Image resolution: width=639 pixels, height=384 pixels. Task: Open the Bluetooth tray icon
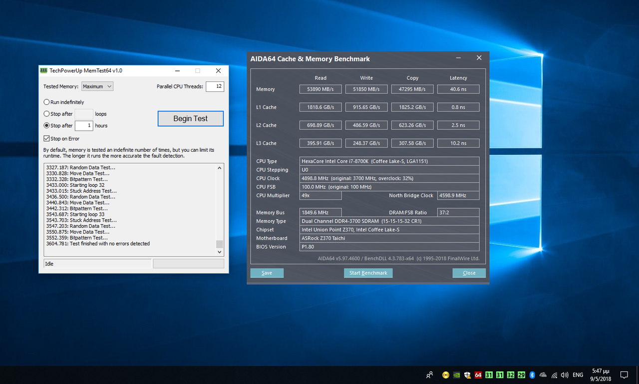tap(532, 375)
